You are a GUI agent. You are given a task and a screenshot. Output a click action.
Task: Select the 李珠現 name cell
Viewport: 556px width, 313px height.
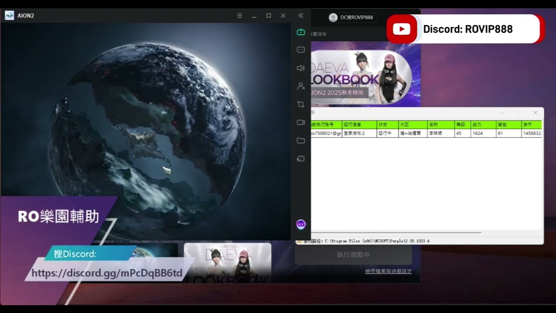[x=441, y=133]
